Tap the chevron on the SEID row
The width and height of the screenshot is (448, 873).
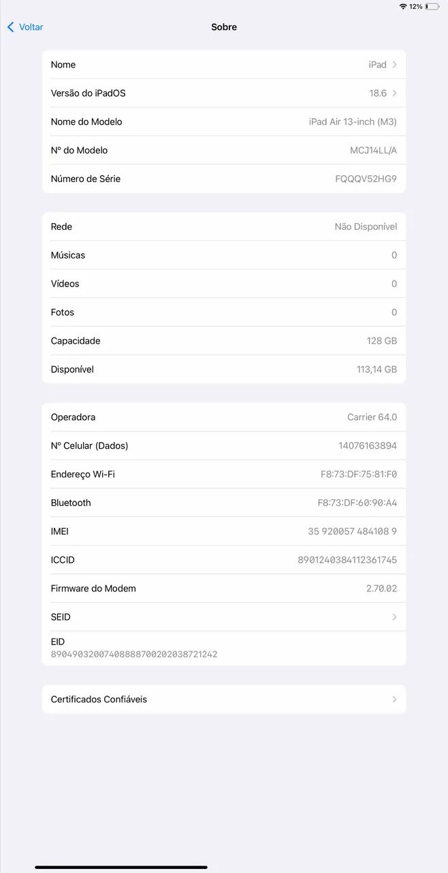[394, 617]
